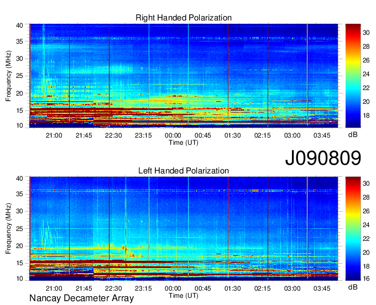Click 18 dB value on Left Handed colorbar
This screenshot has width=376, height=305.
tap(366, 266)
